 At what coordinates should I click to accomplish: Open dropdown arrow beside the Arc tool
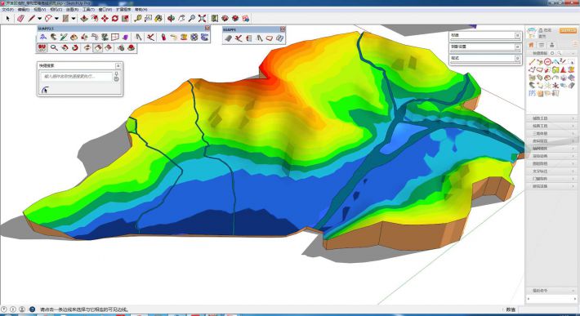pyautogui.click(x=56, y=18)
